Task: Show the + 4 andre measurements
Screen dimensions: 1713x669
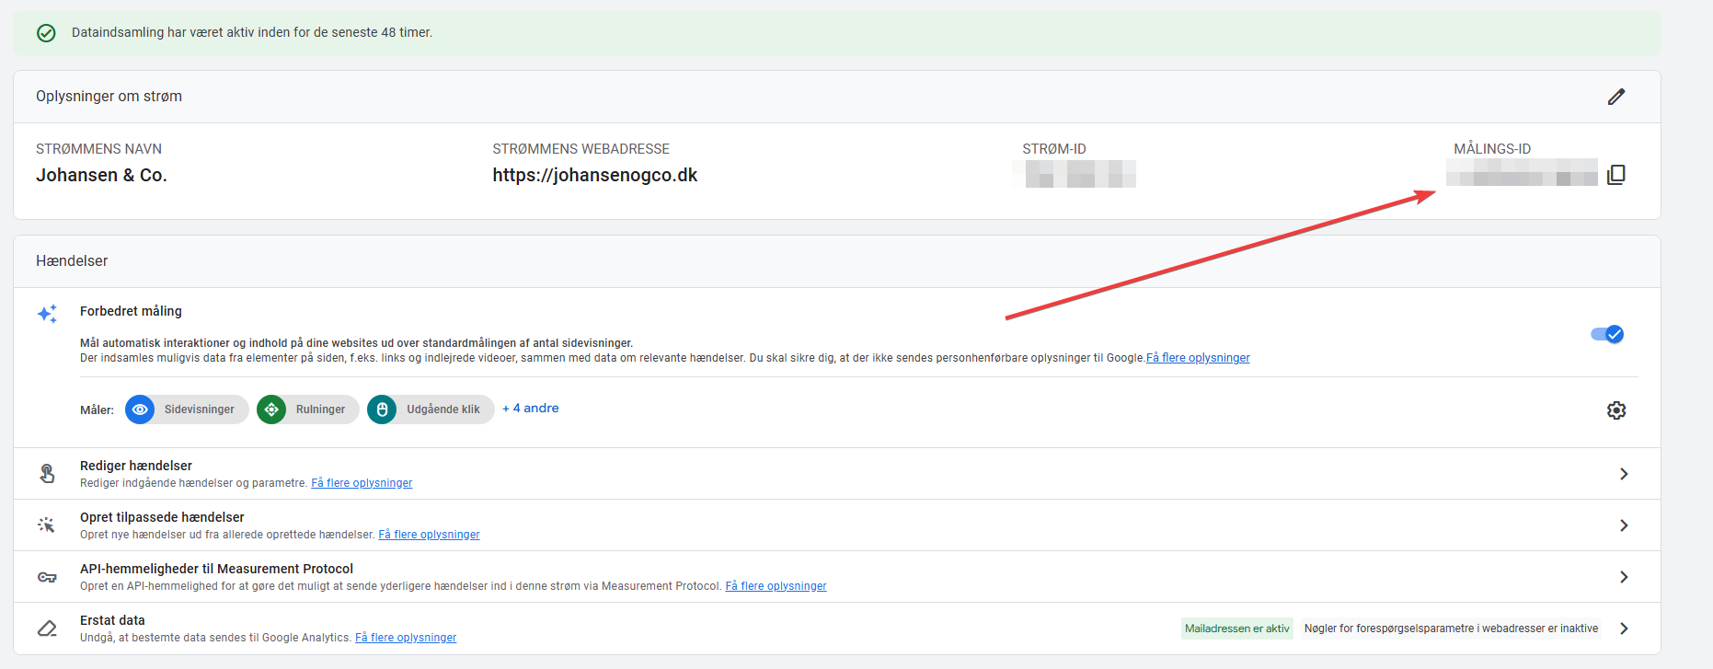Action: pyautogui.click(x=531, y=409)
